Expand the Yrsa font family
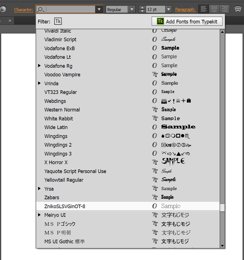The image size is (244, 260). [x=39, y=188]
